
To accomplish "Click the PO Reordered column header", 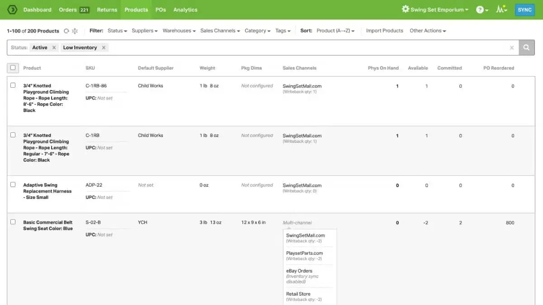I will click(499, 68).
